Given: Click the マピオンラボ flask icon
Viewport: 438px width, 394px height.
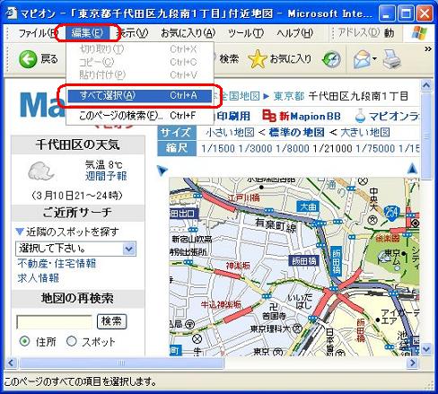Looking at the screenshot, I should (x=361, y=116).
